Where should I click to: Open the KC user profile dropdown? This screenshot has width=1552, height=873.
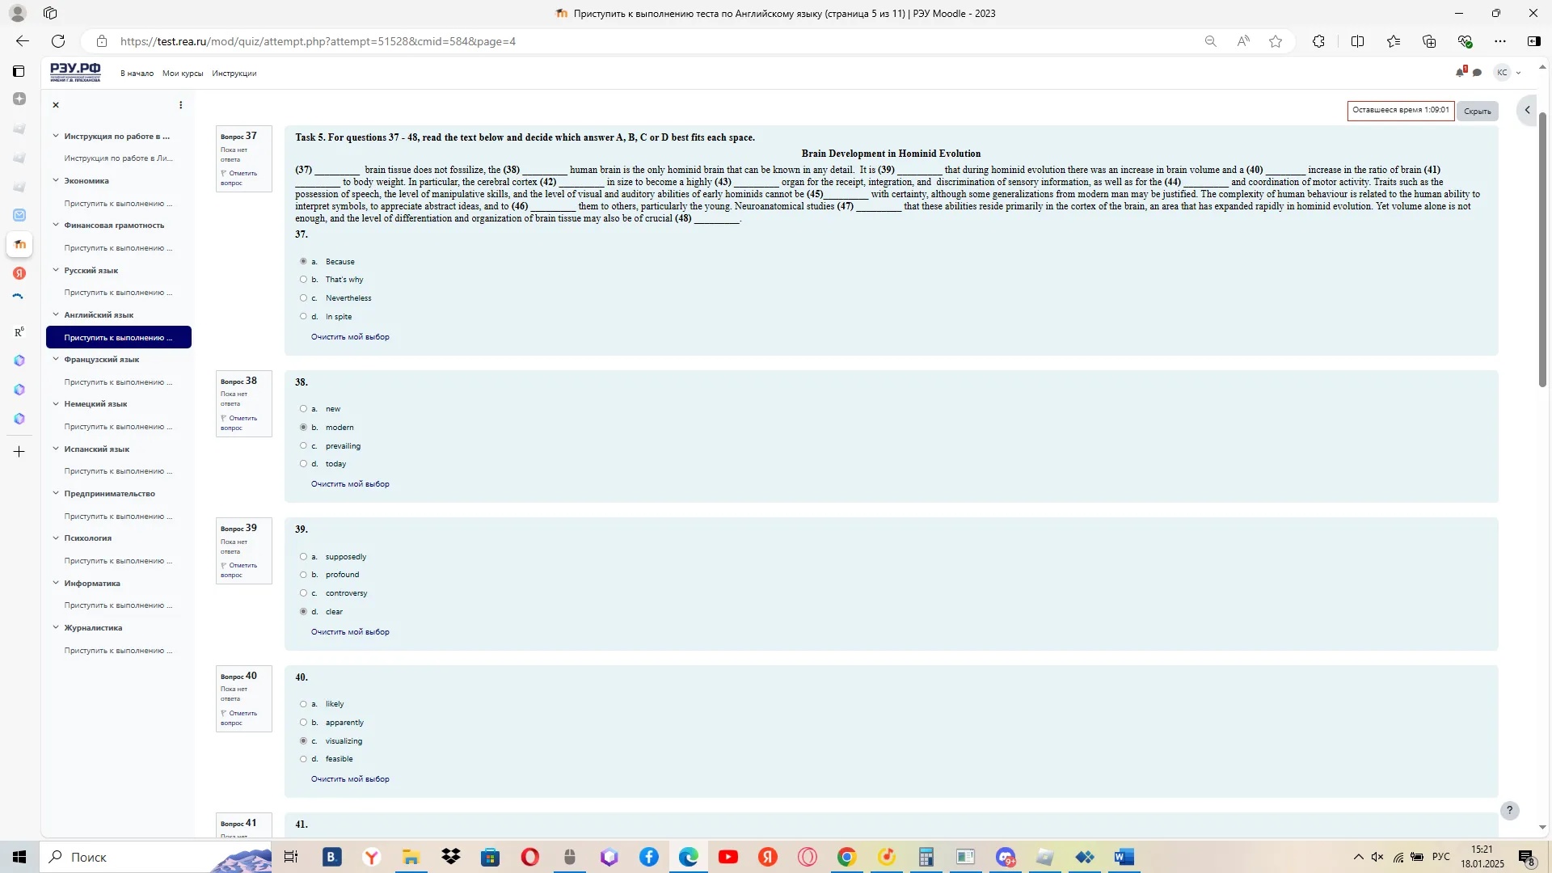[x=1508, y=73]
